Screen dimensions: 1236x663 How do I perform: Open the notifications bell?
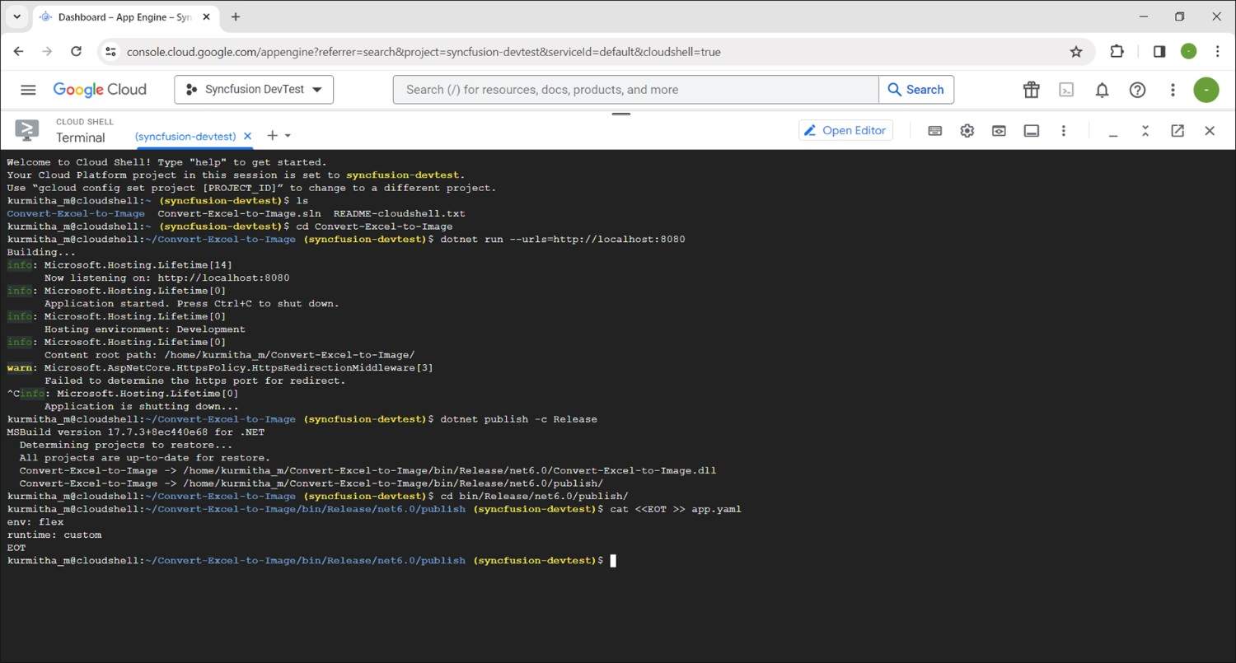(1102, 90)
